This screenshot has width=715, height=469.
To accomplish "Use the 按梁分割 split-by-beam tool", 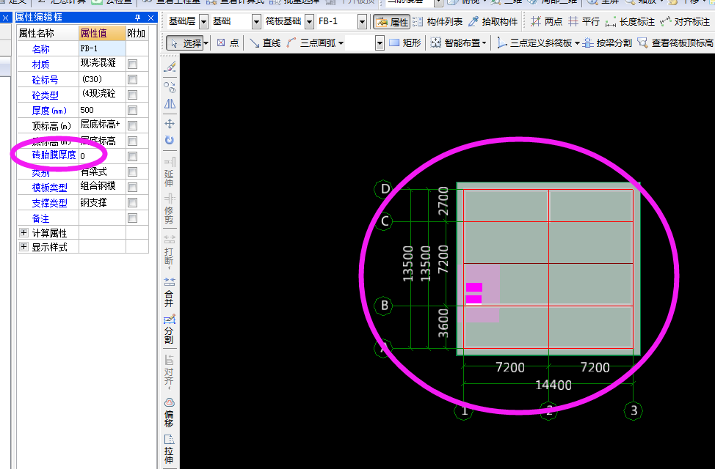I will (607, 43).
